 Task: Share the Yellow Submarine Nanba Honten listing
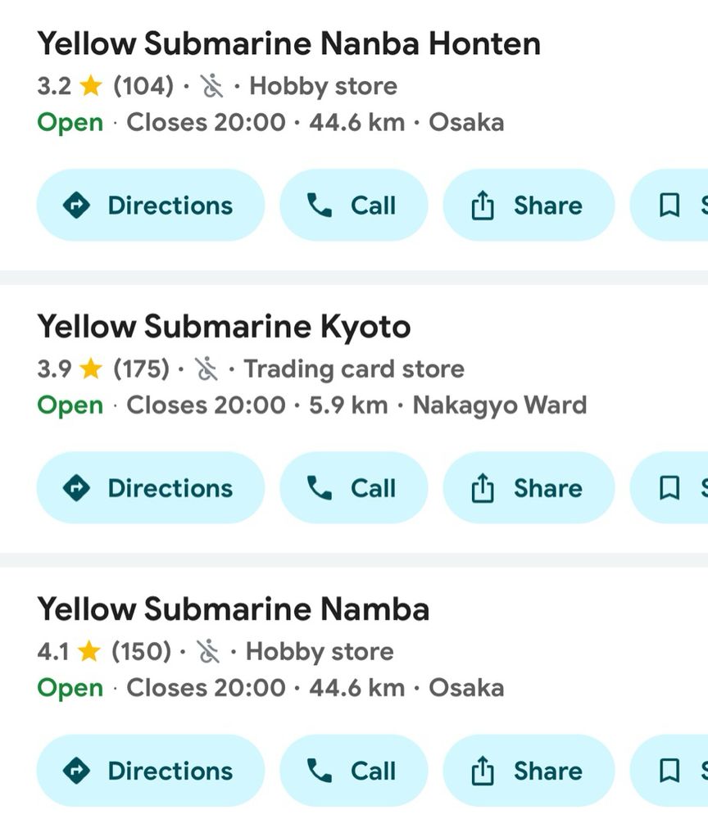point(528,206)
